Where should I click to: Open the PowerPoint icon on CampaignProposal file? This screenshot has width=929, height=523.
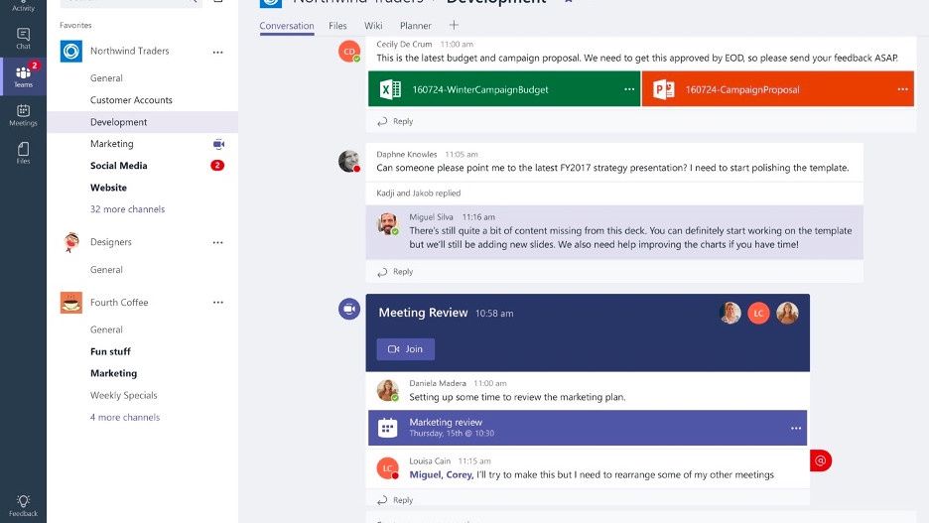click(x=664, y=89)
